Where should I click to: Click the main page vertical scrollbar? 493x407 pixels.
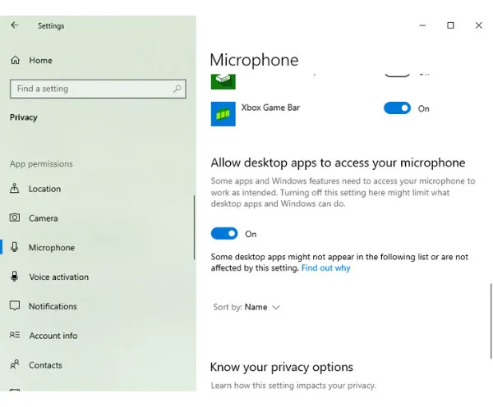coord(491,320)
